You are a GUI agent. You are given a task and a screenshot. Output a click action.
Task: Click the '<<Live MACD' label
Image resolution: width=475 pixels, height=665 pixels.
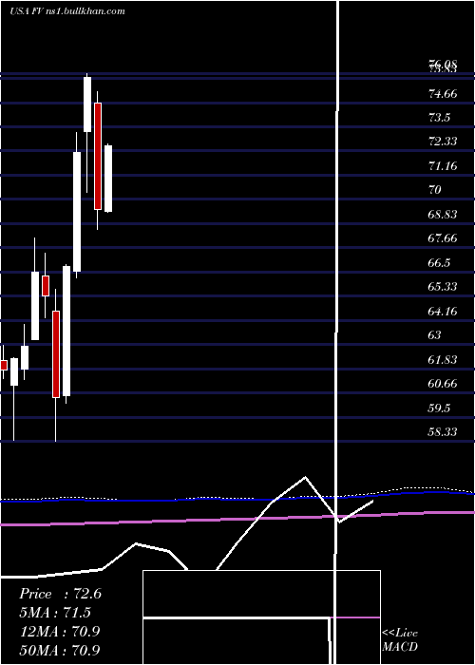[x=400, y=640]
